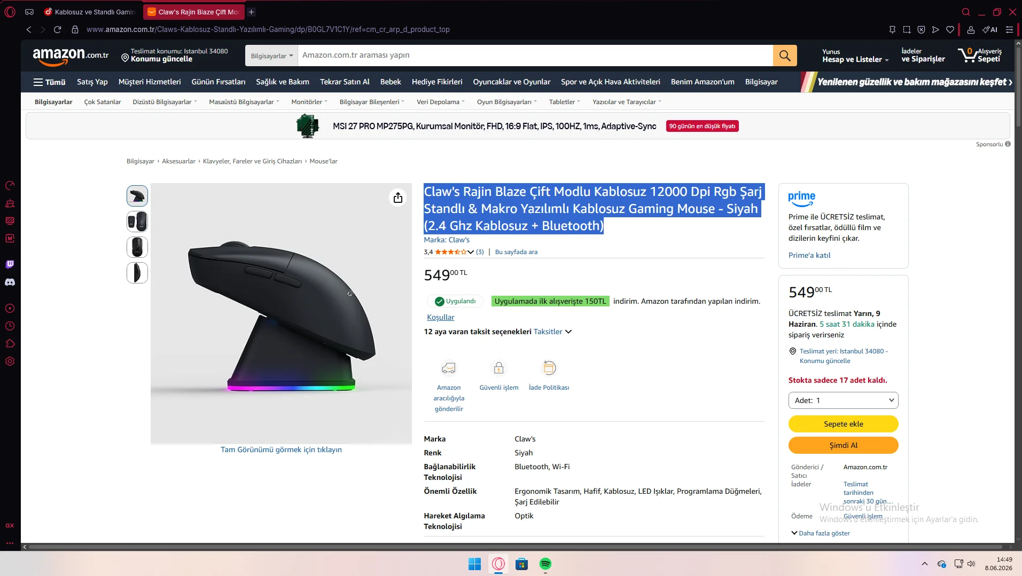The image size is (1022, 576).
Task: Open new tab with plus button
Action: tap(251, 12)
